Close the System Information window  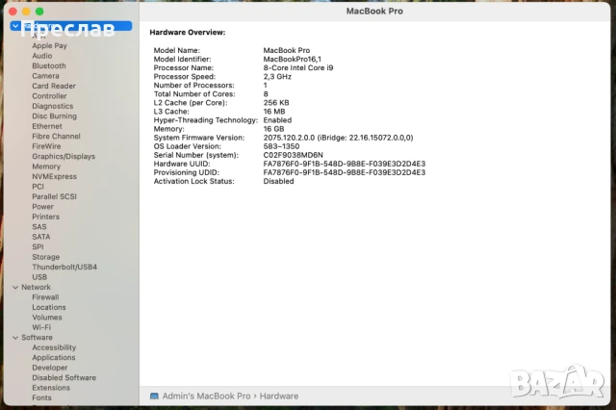13,12
